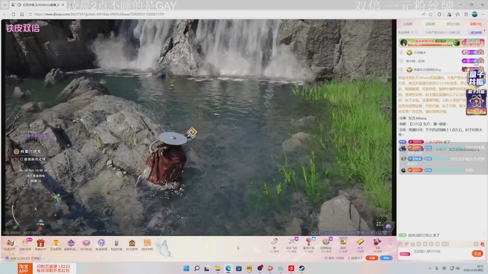Open the Windows Start menu
488x274 pixels.
(x=187, y=268)
